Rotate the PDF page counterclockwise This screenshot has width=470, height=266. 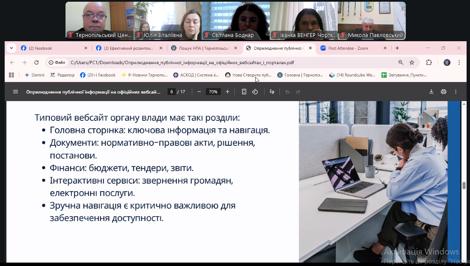coord(255,91)
